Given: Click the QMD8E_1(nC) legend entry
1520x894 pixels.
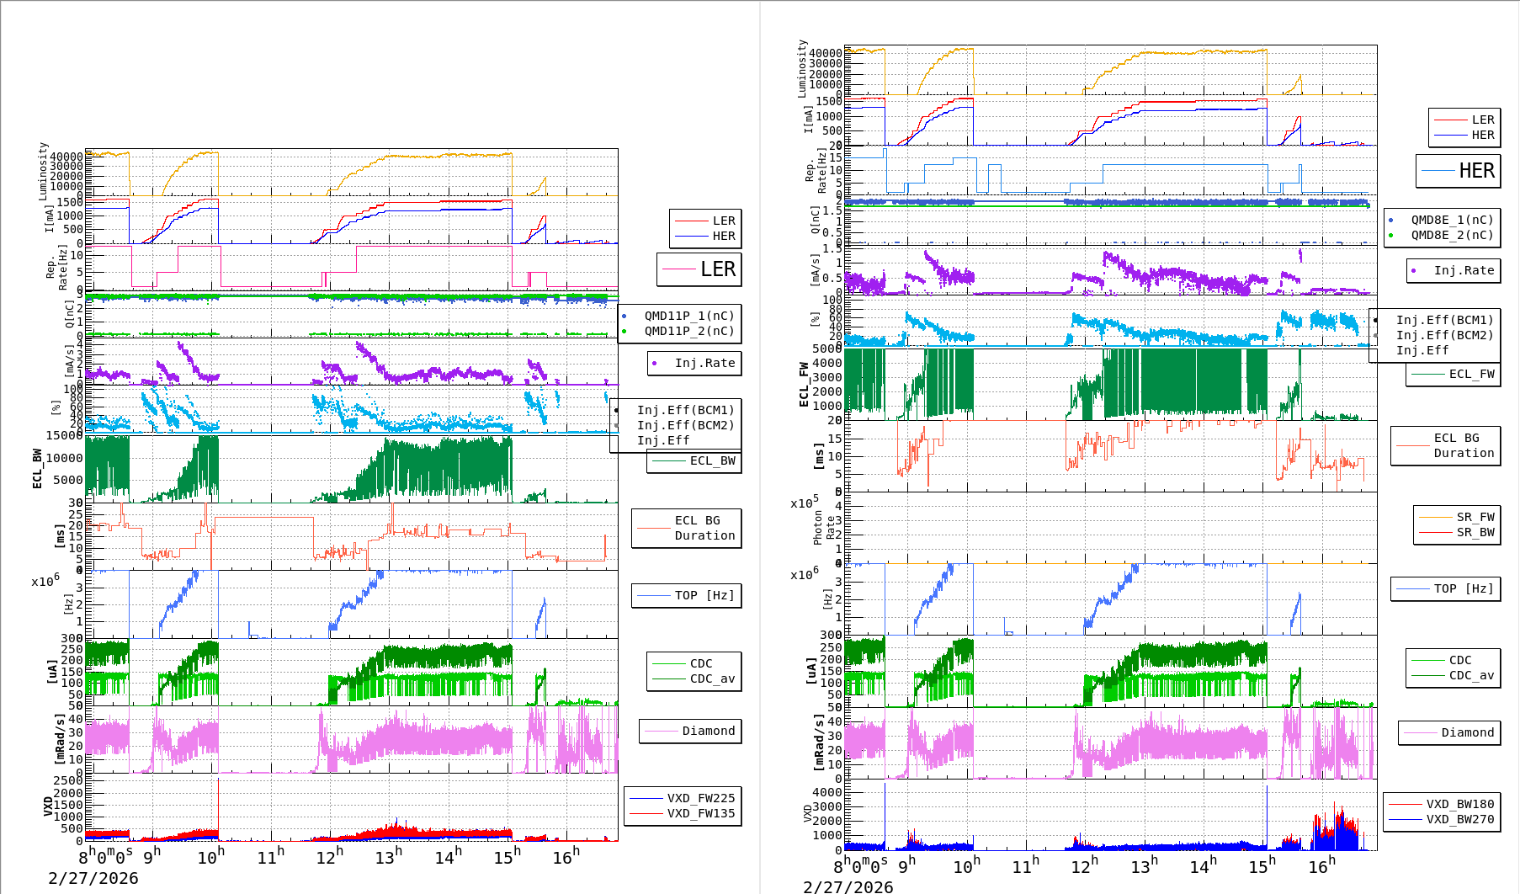Looking at the screenshot, I should pos(1451,220).
